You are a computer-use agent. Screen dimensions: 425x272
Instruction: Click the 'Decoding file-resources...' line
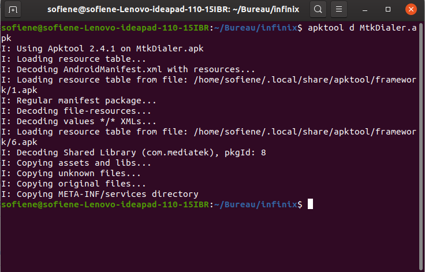pyautogui.click(x=76, y=111)
